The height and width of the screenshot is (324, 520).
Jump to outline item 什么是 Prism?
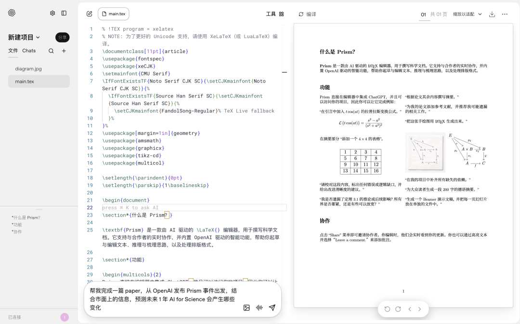tap(26, 218)
